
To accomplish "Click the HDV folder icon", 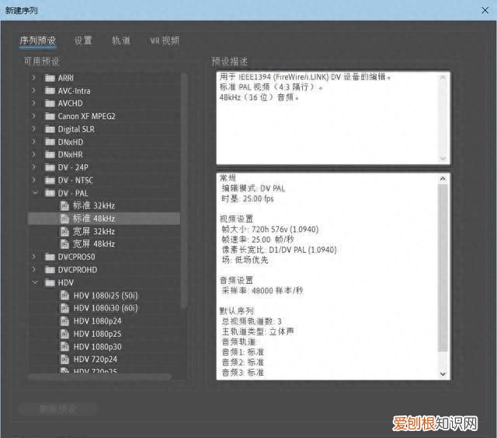I will click(50, 282).
